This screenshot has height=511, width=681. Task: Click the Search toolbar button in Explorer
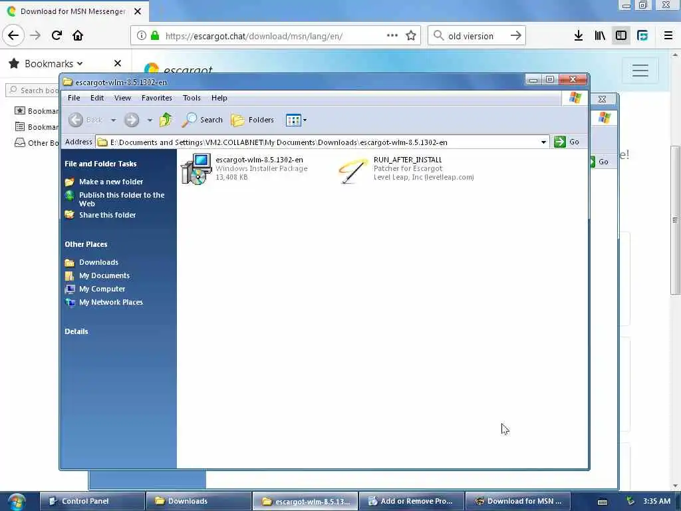pos(202,120)
